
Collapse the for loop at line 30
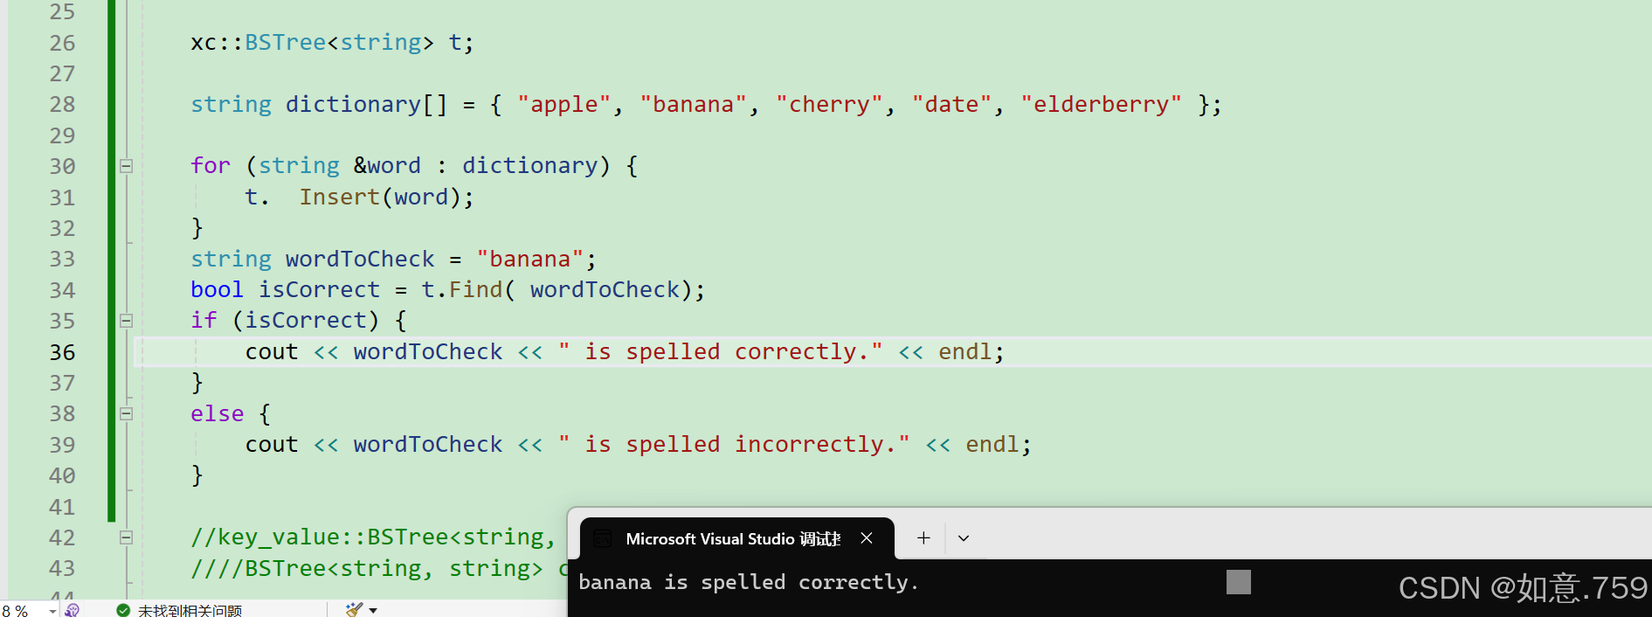[126, 166]
